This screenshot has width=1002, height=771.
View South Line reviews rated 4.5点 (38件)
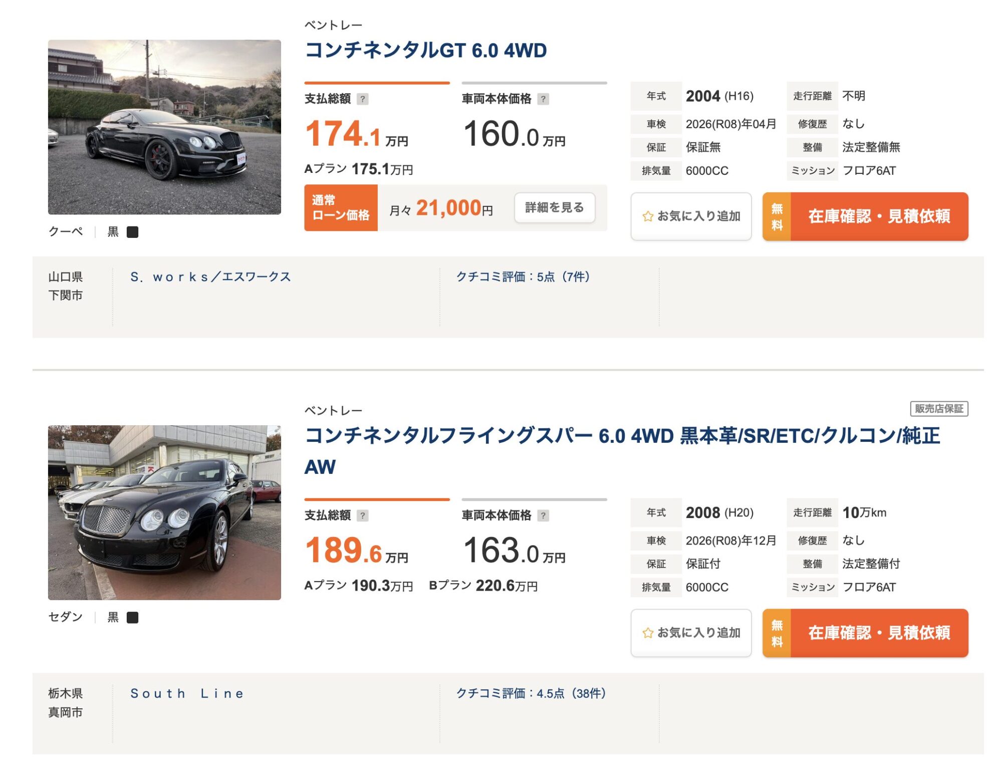coord(531,694)
